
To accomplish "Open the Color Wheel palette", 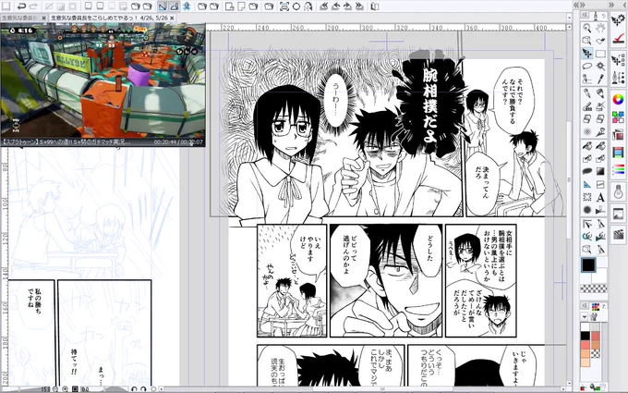I will point(618,99).
